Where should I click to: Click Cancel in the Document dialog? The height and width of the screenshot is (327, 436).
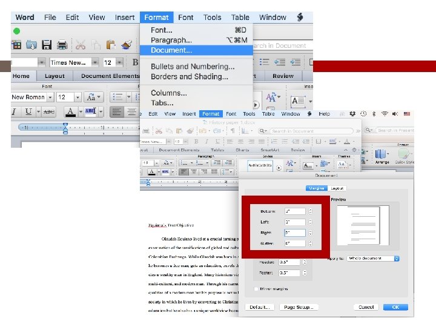click(x=366, y=307)
